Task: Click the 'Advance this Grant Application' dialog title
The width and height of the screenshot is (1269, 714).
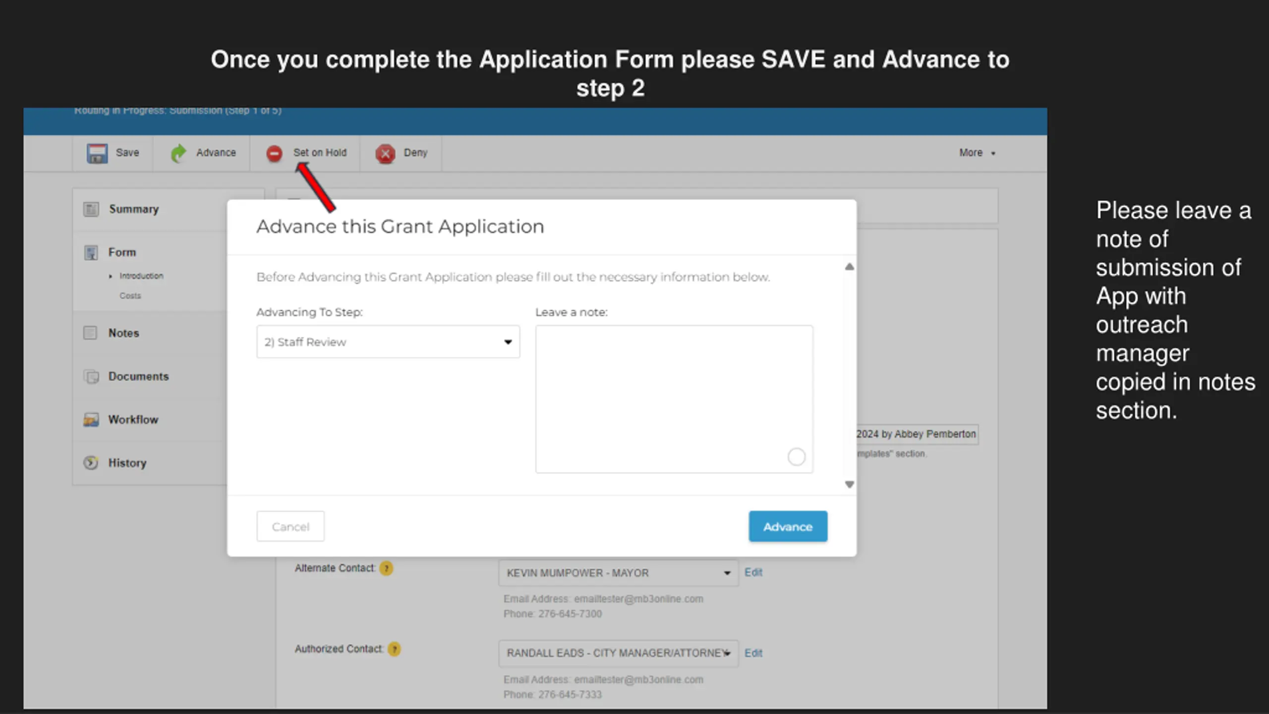Action: [400, 227]
